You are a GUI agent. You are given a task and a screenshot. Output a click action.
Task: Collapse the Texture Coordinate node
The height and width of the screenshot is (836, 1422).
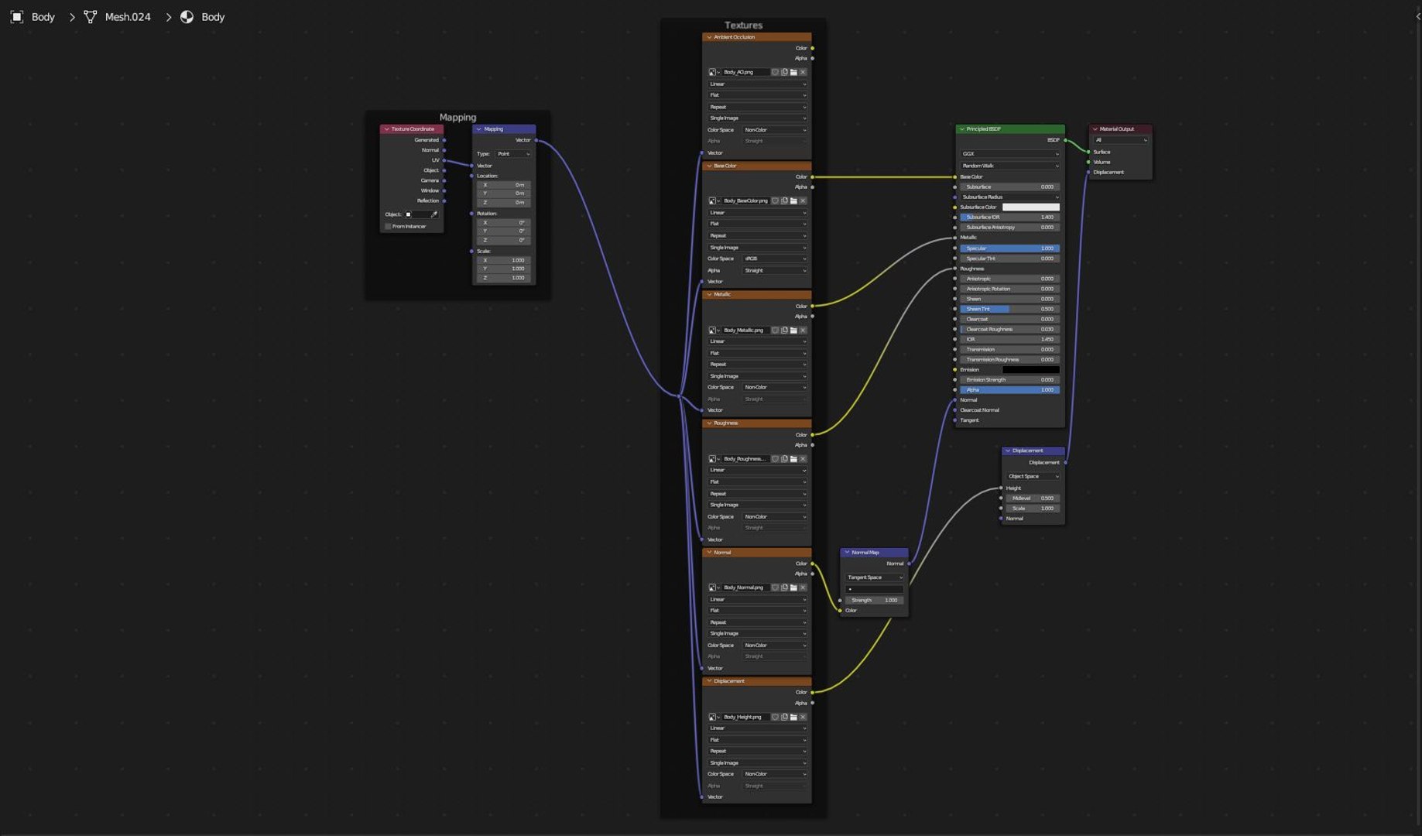coord(387,129)
